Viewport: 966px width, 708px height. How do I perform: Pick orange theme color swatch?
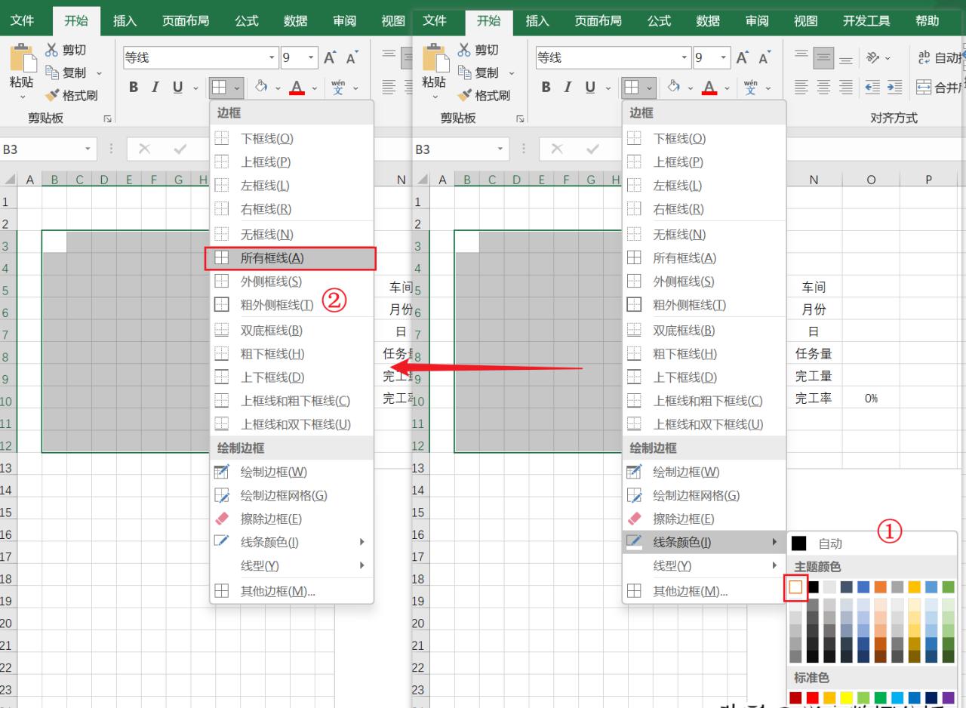point(881,586)
